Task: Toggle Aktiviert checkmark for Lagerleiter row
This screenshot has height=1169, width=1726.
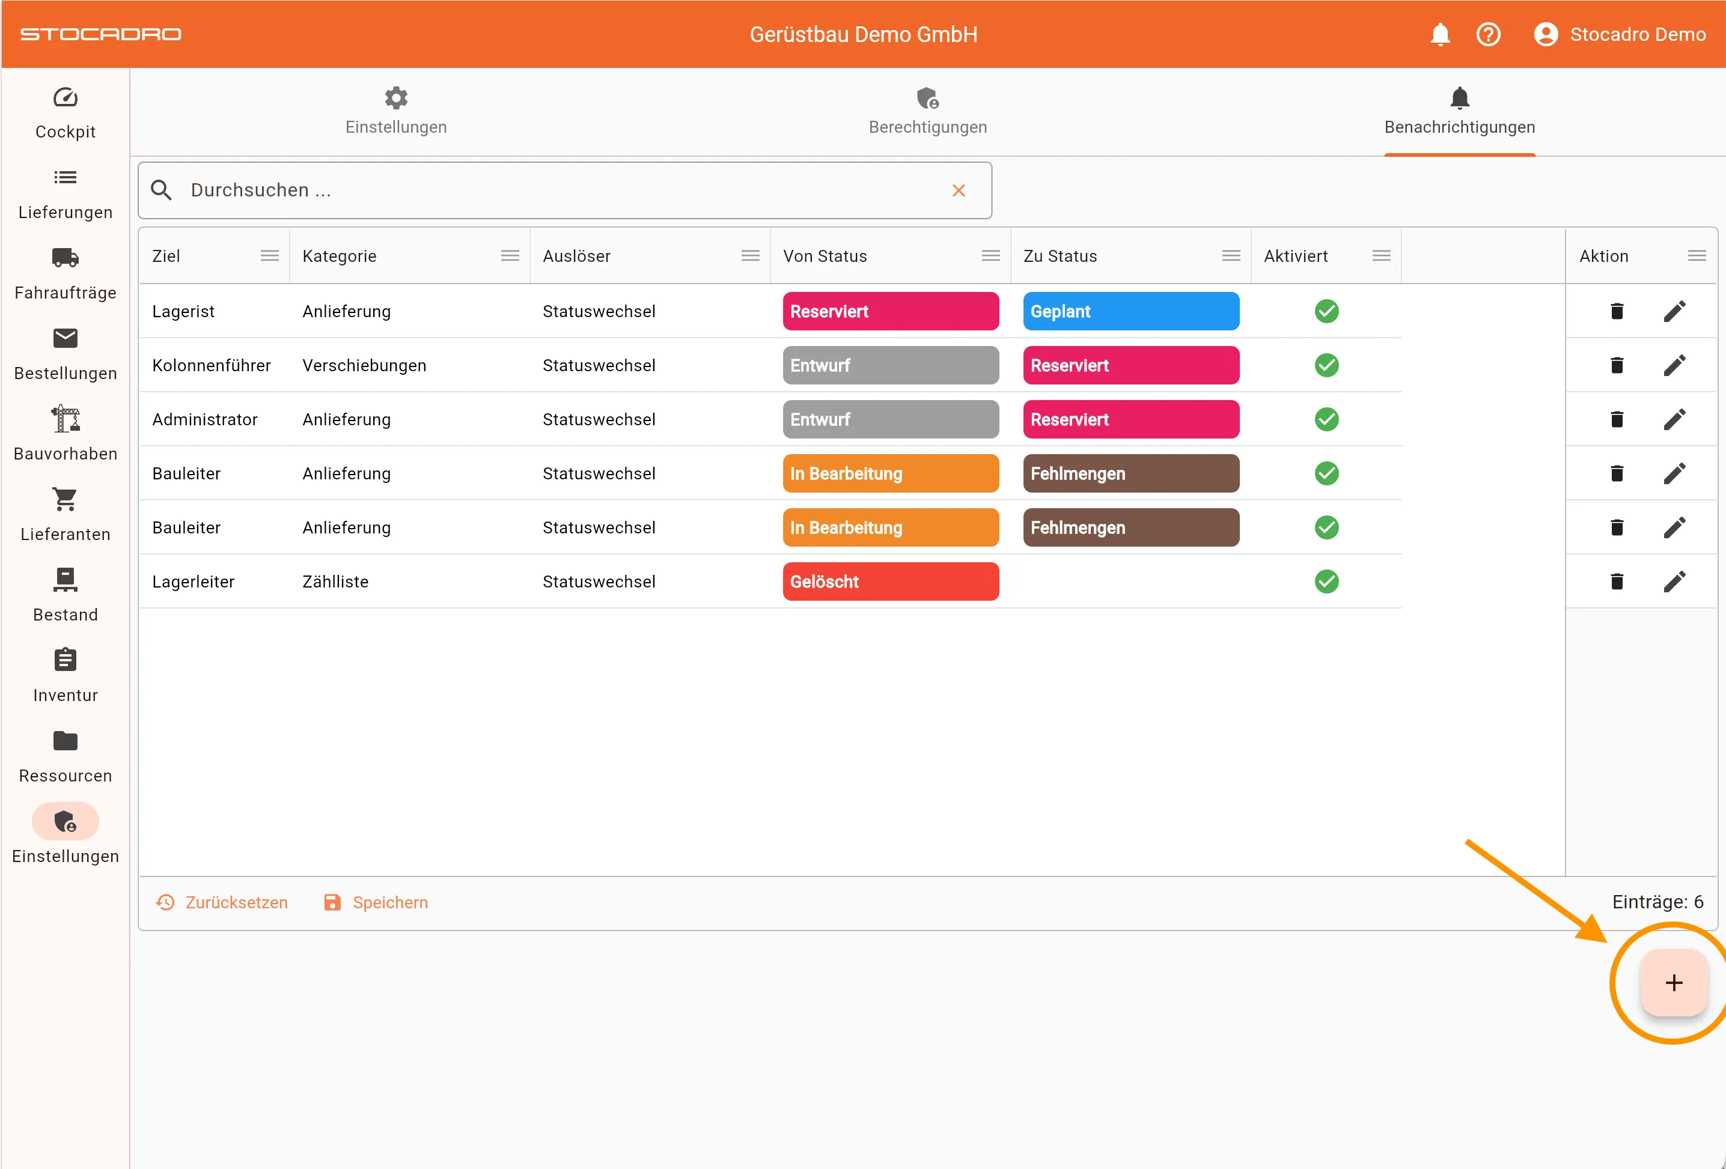Action: click(1326, 581)
